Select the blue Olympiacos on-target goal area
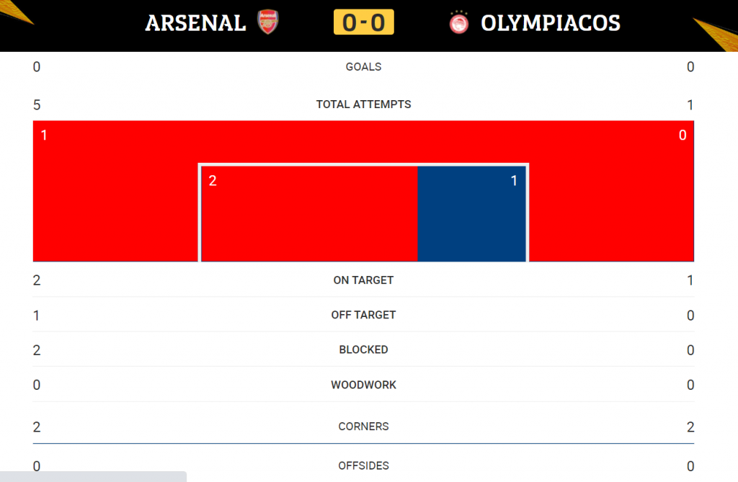Viewport: 738px width, 482px height. click(x=471, y=214)
